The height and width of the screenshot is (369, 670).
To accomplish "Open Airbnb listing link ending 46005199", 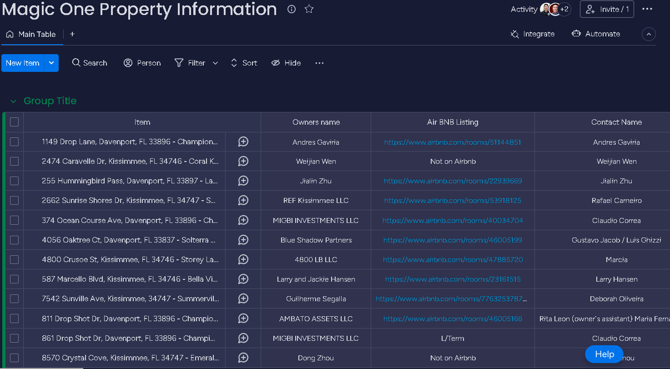I will coord(453,240).
